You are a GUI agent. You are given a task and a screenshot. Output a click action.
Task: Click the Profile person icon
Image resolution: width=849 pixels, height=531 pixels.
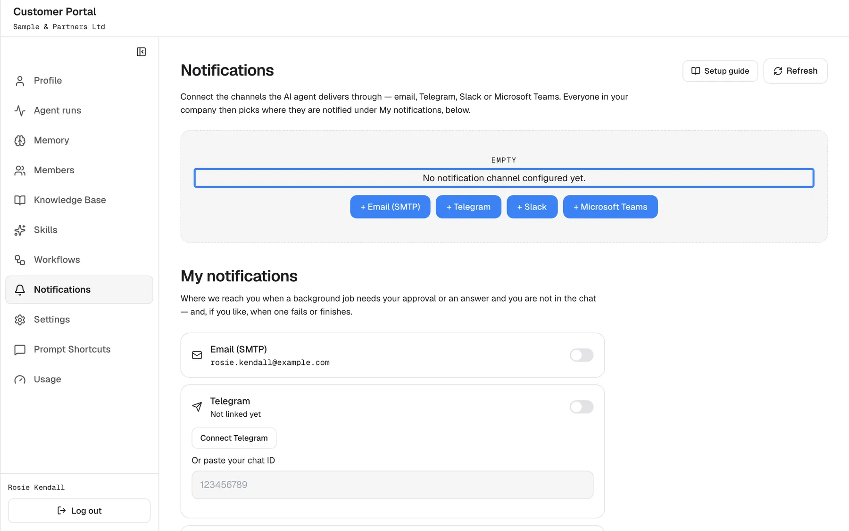click(20, 81)
